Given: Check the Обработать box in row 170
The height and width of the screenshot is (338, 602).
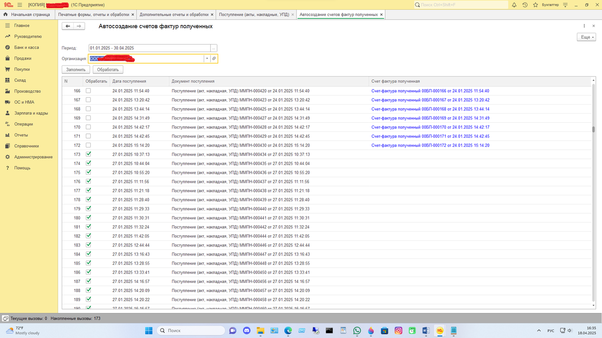Looking at the screenshot, I should pos(88,127).
